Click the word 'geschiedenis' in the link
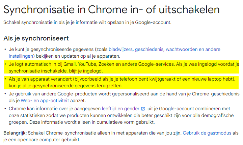243x145 pixels. 149,49
